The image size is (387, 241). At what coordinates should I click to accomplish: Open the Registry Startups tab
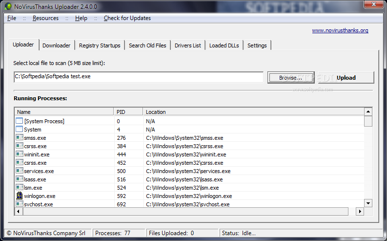click(100, 45)
